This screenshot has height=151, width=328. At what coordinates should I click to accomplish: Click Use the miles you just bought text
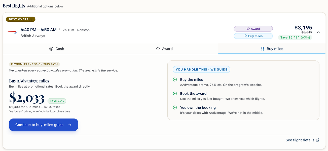[223, 99]
